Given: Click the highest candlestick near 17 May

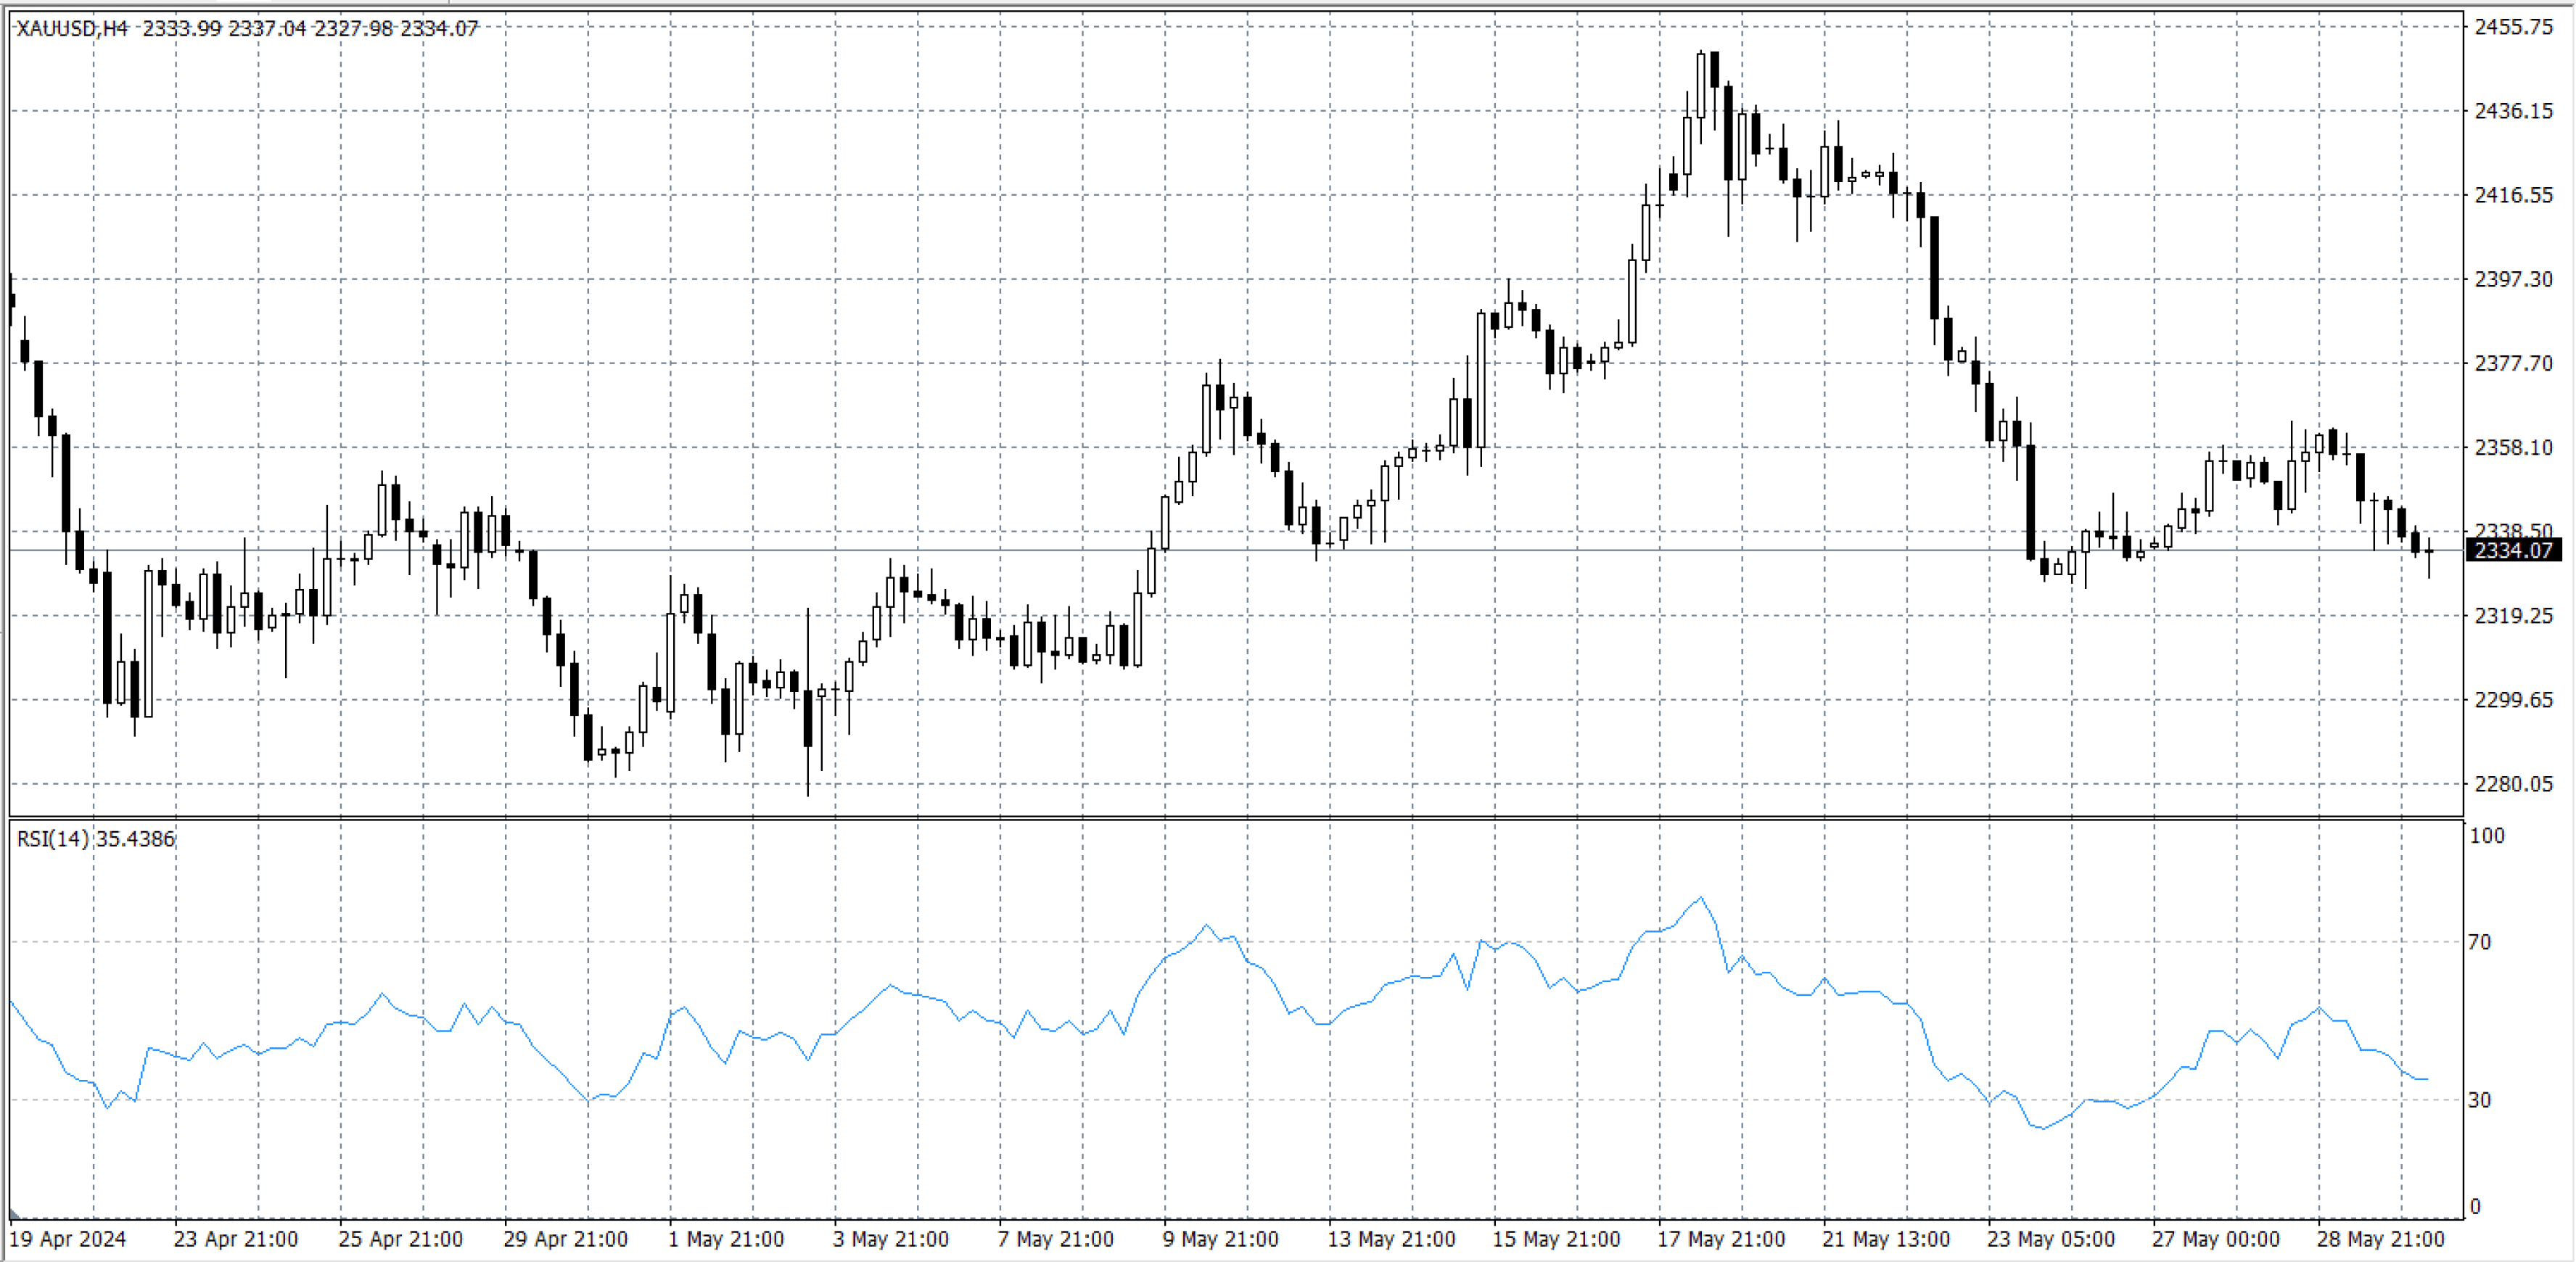Looking at the screenshot, I should (1701, 85).
